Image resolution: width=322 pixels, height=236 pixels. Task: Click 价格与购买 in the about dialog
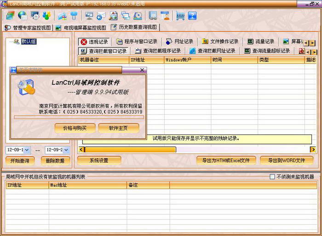click(75, 128)
